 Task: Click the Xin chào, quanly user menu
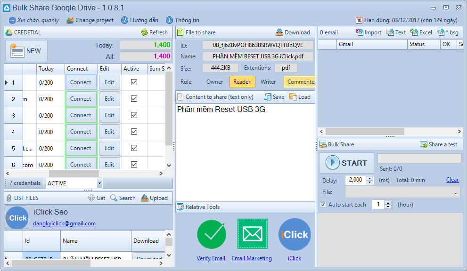coord(34,20)
